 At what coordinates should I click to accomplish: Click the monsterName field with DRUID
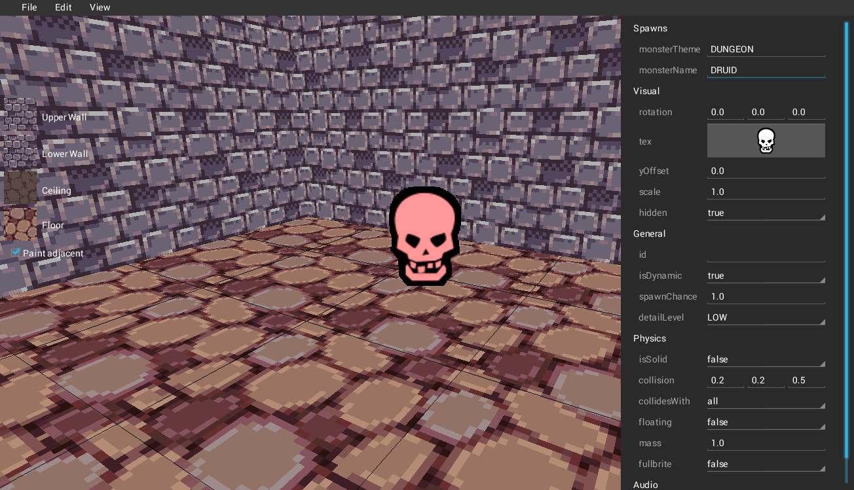[766, 70]
